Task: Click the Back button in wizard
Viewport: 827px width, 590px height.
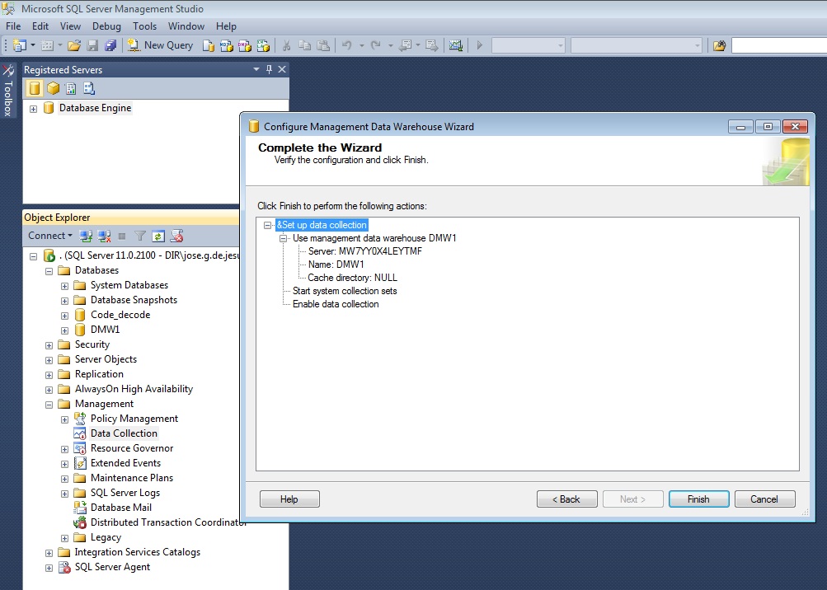Action: point(567,499)
